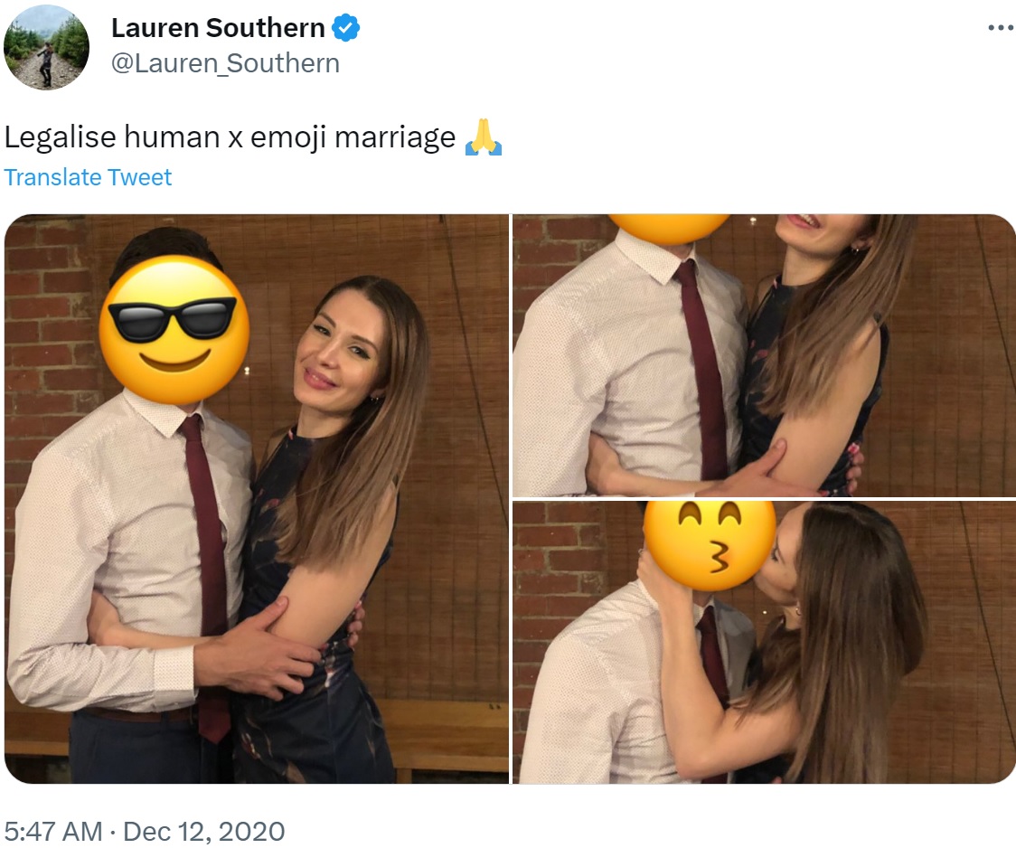
Task: Open the bottom-right kissing emoji photo
Action: 764,643
